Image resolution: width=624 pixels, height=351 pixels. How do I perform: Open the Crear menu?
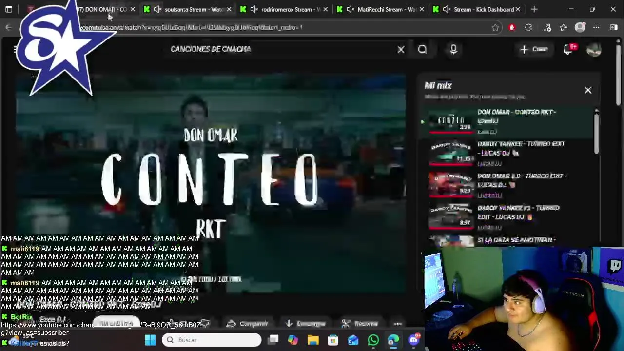point(534,49)
